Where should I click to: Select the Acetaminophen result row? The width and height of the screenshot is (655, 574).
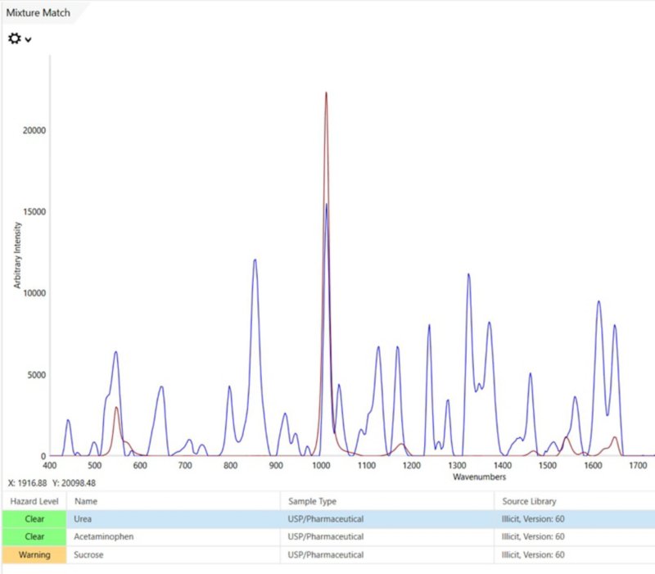(328, 537)
